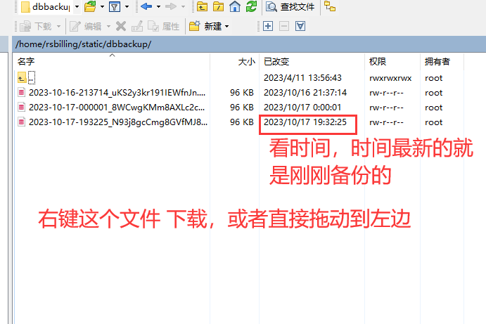The width and height of the screenshot is (486, 324).
Task: Go back with the blue arrow
Action: click(x=146, y=8)
